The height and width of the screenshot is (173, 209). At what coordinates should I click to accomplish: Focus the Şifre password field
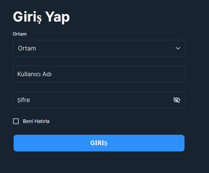(99, 100)
